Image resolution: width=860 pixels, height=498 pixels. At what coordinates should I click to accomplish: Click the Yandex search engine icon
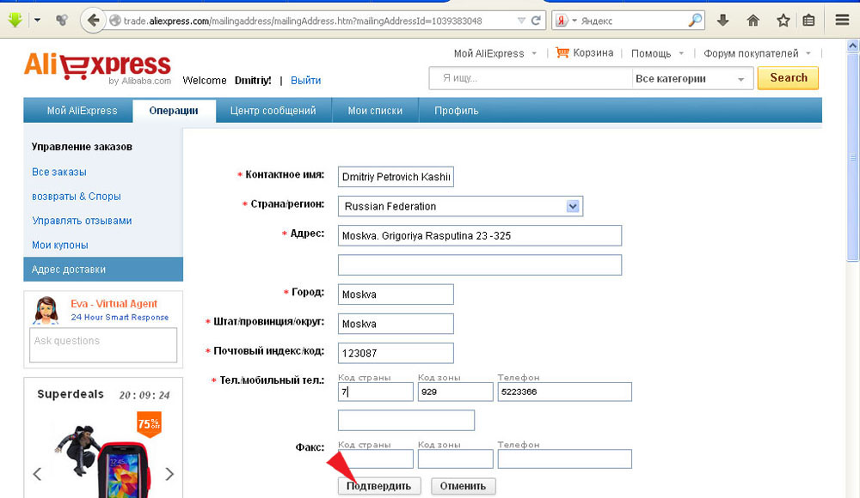[561, 21]
